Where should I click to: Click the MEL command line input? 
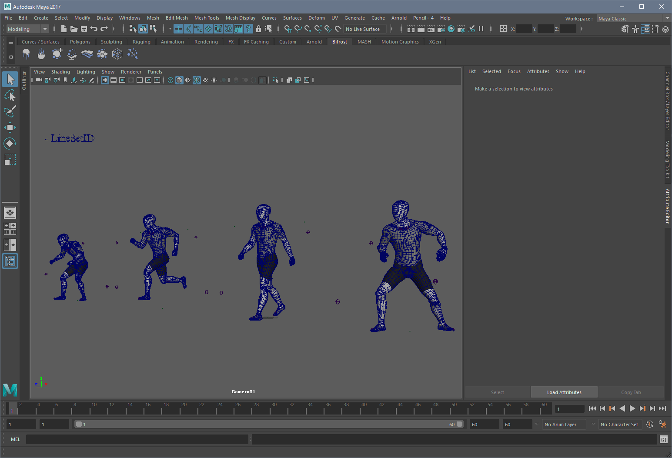coord(137,439)
